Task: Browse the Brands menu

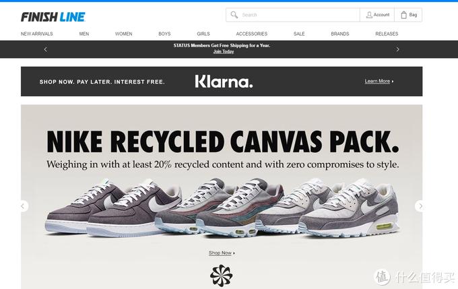Action: pos(340,34)
